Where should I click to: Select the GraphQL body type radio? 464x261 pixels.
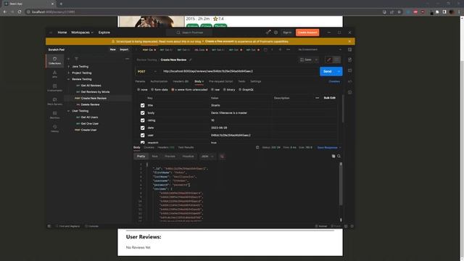(x=240, y=89)
